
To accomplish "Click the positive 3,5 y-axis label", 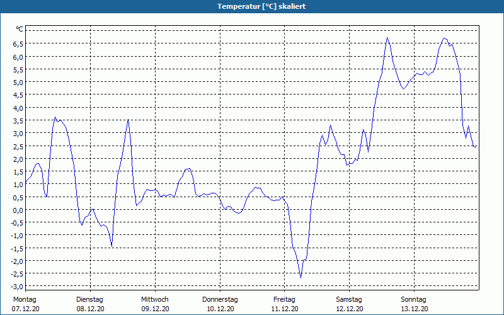I will 18,121.
